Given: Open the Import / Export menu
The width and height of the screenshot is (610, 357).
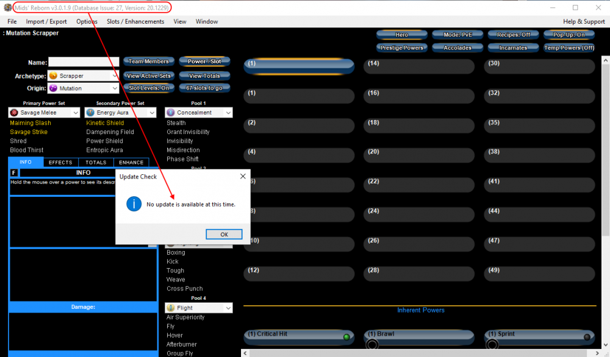Looking at the screenshot, I should (46, 21).
